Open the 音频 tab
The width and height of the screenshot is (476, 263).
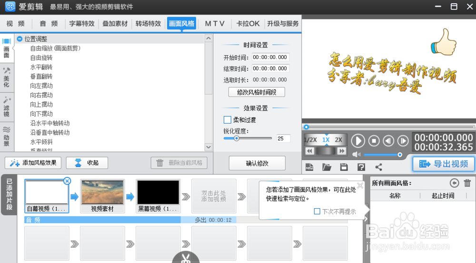(49, 24)
